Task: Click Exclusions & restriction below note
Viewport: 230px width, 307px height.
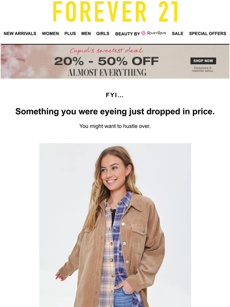Action: pyautogui.click(x=203, y=69)
